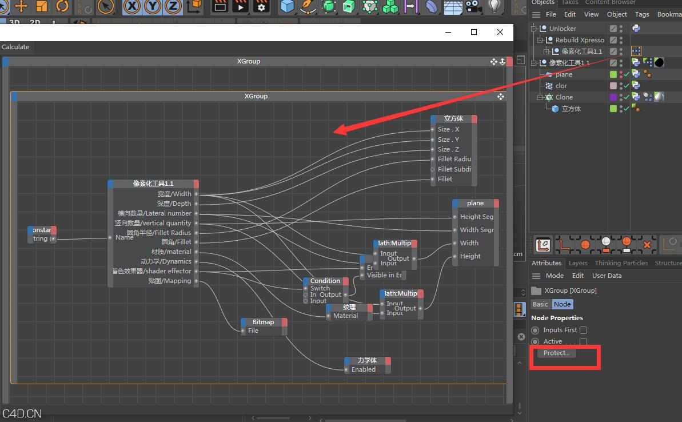Collapse the Unlocker object hierarchy

[533, 28]
